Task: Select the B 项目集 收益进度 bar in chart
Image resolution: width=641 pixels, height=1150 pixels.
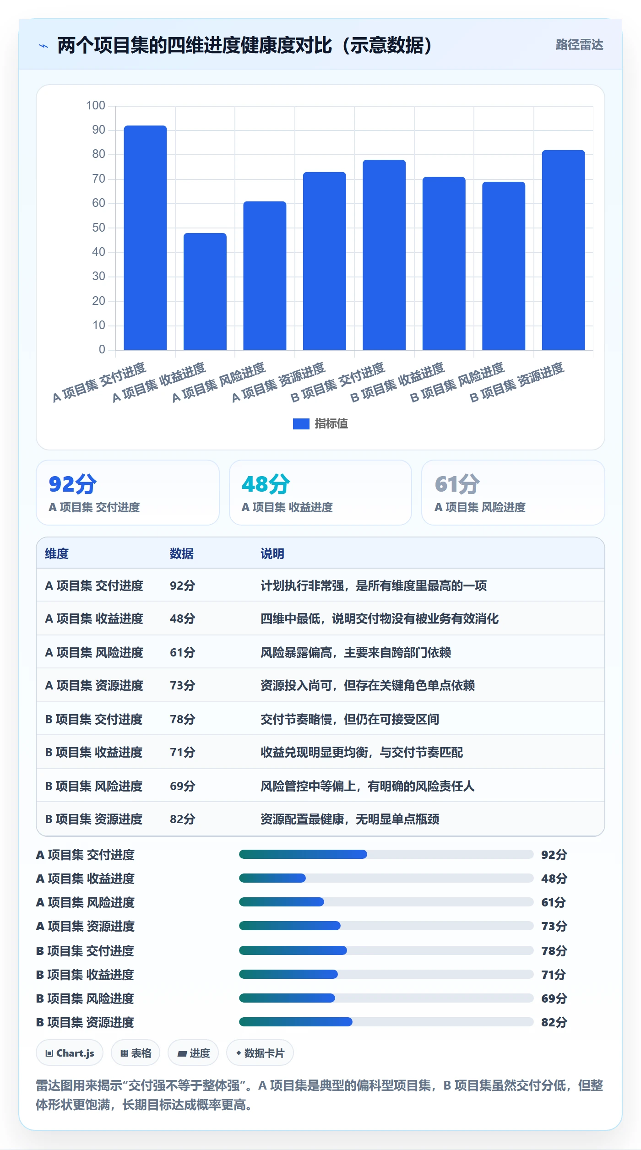Action: 444,263
